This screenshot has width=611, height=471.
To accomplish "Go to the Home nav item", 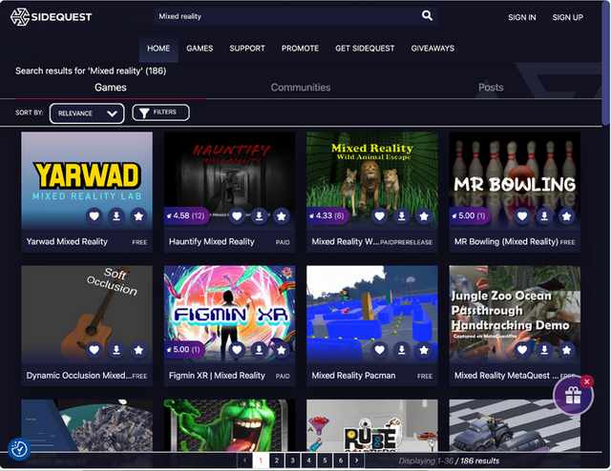I will click(158, 49).
